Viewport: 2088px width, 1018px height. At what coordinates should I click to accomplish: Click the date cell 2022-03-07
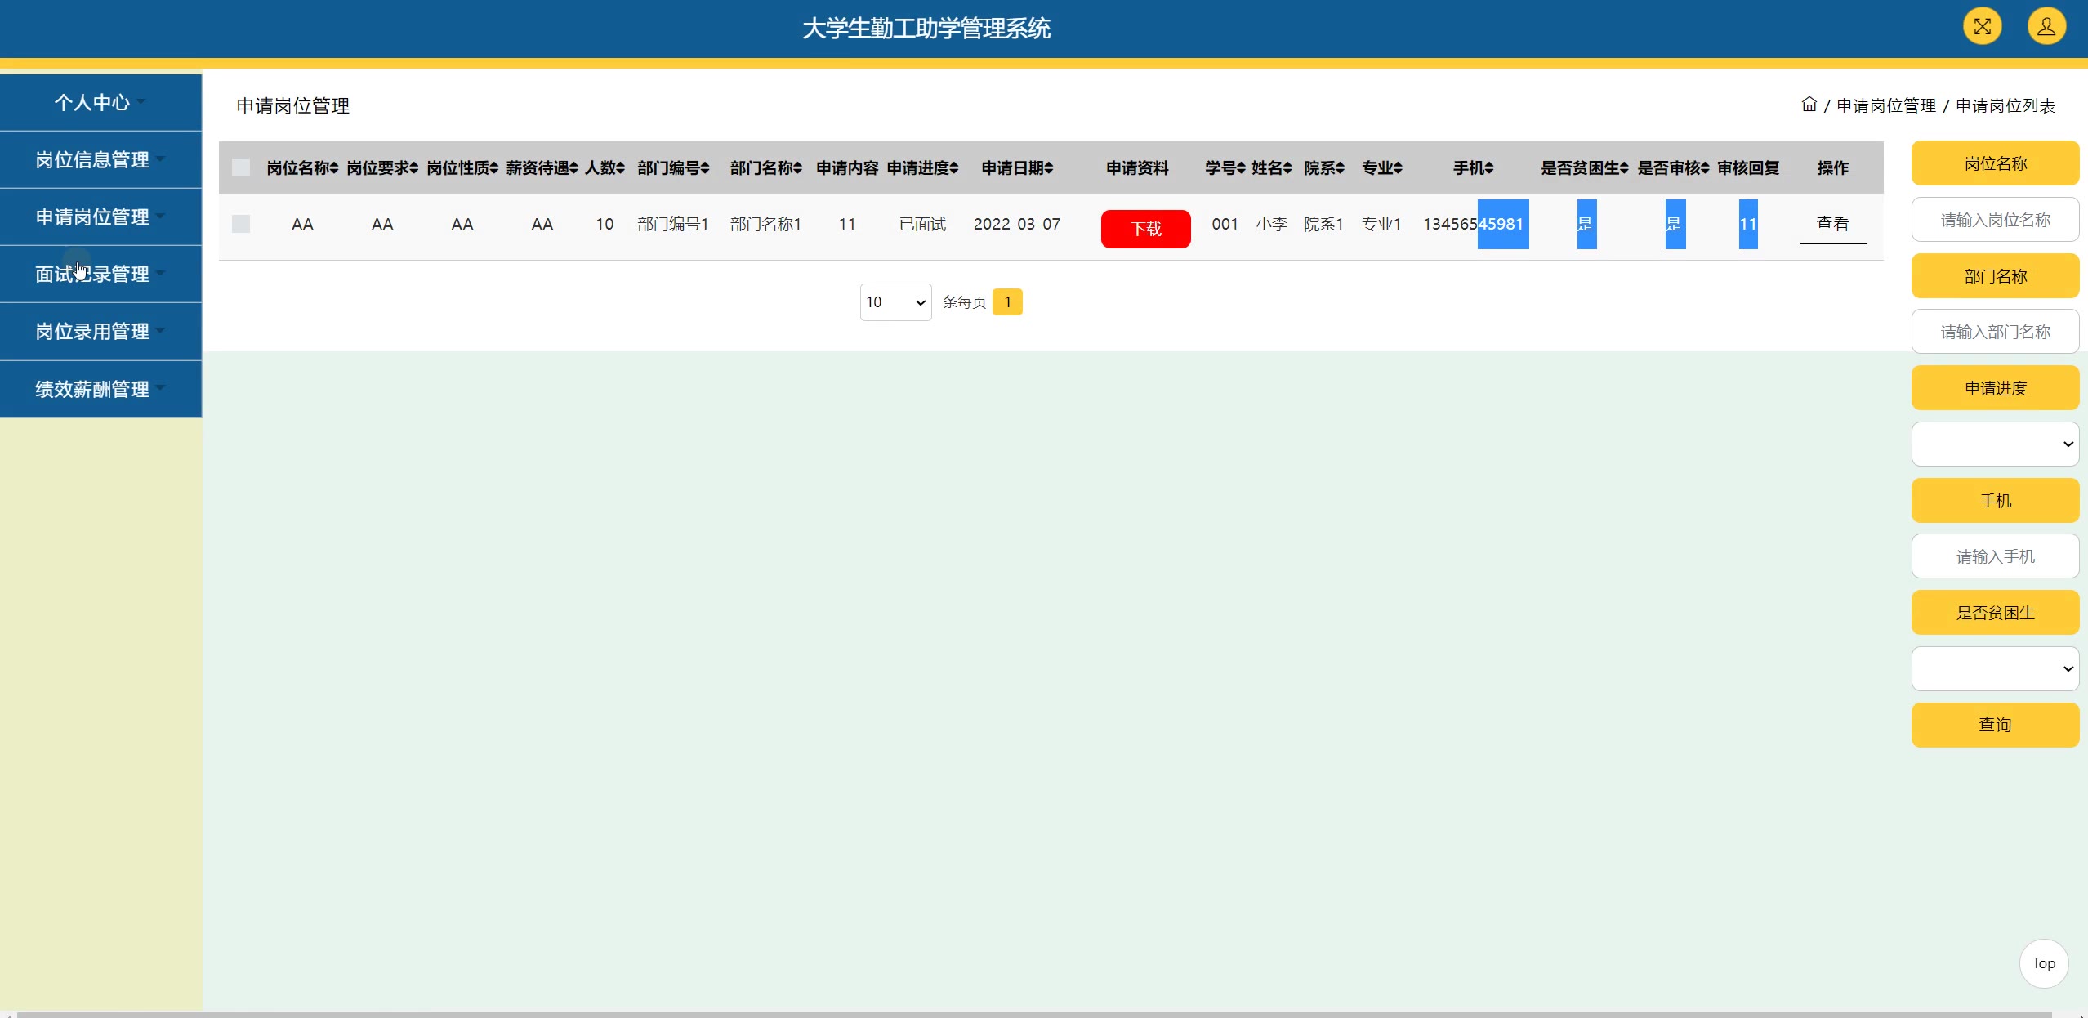1017,224
